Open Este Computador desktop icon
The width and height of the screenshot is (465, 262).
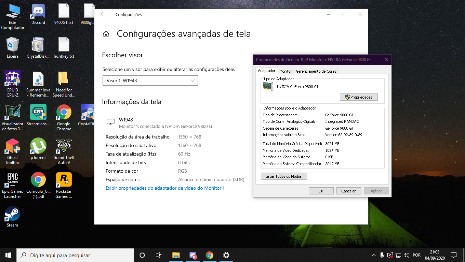pos(13,16)
